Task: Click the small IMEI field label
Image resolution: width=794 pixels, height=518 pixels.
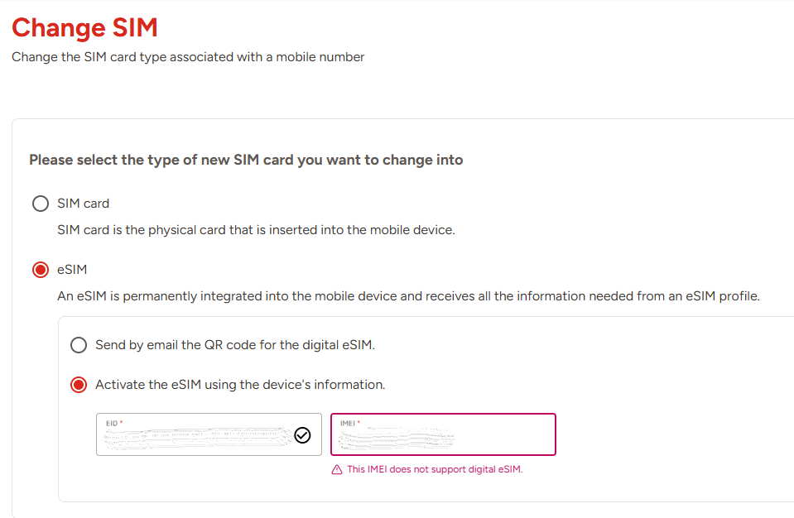Action: tap(349, 423)
